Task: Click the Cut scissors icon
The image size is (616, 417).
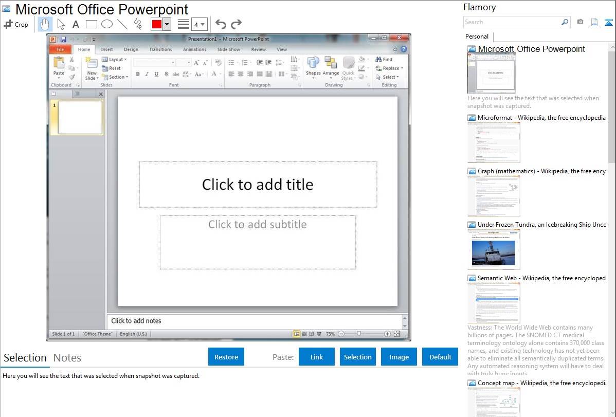Action: click(71, 59)
